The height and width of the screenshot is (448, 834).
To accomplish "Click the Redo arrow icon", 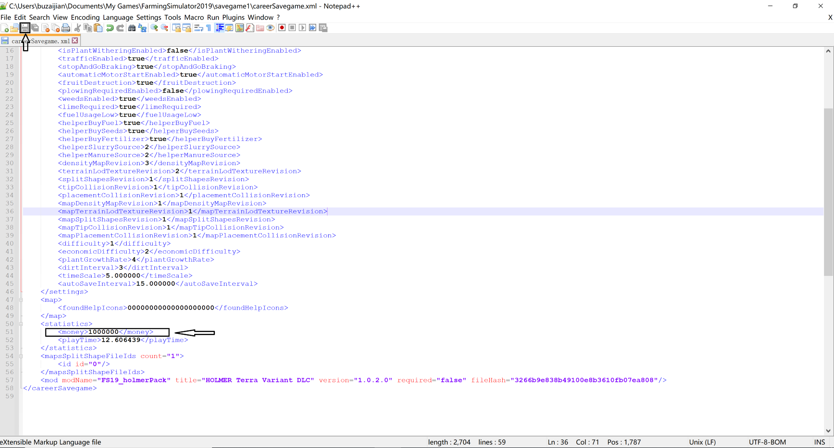I will (x=120, y=28).
